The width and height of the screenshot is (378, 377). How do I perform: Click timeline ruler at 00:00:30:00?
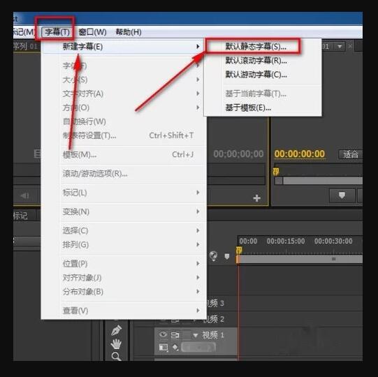pyautogui.click(x=333, y=241)
